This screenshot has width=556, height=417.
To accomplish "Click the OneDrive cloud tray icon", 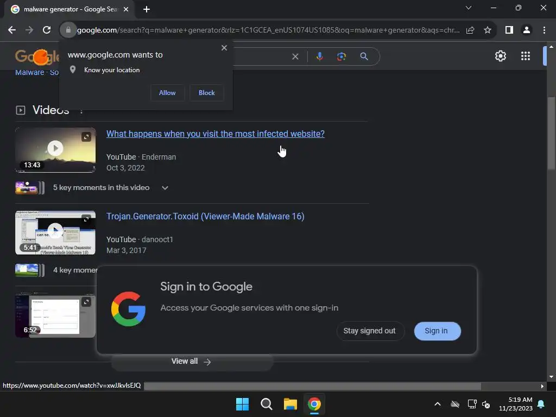I will coord(455,404).
